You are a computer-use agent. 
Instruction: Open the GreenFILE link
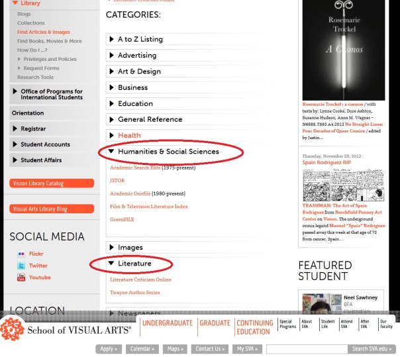tap(122, 219)
